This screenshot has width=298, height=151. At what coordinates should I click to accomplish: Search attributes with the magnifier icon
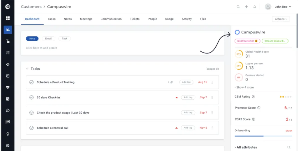click(x=289, y=148)
